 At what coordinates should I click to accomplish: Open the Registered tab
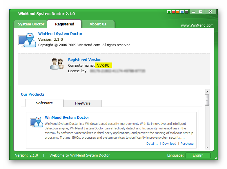pyautogui.click(x=64, y=24)
